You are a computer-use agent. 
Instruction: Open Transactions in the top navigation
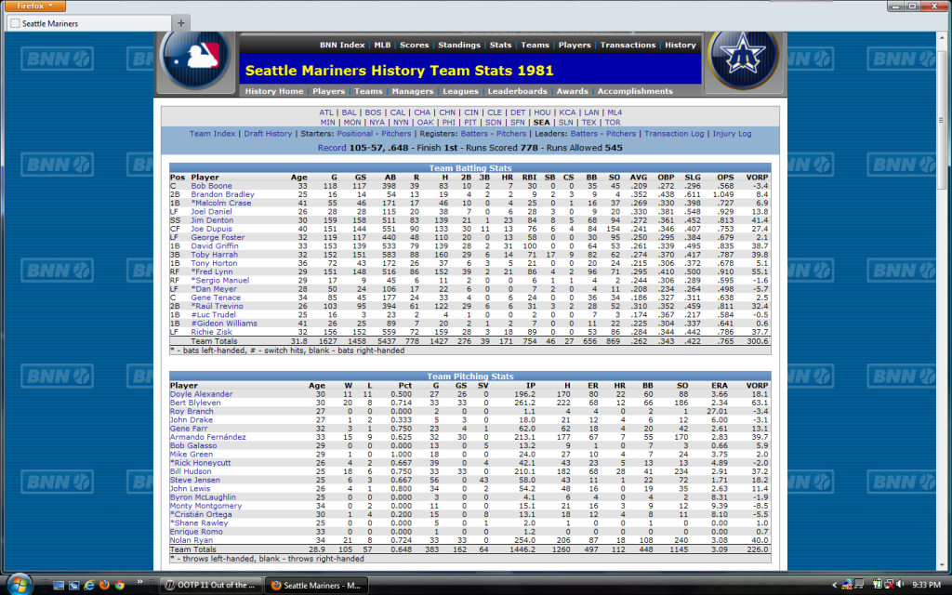[x=628, y=45]
